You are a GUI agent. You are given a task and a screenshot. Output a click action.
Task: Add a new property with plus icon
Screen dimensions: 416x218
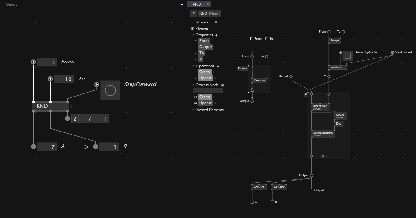(x=217, y=35)
